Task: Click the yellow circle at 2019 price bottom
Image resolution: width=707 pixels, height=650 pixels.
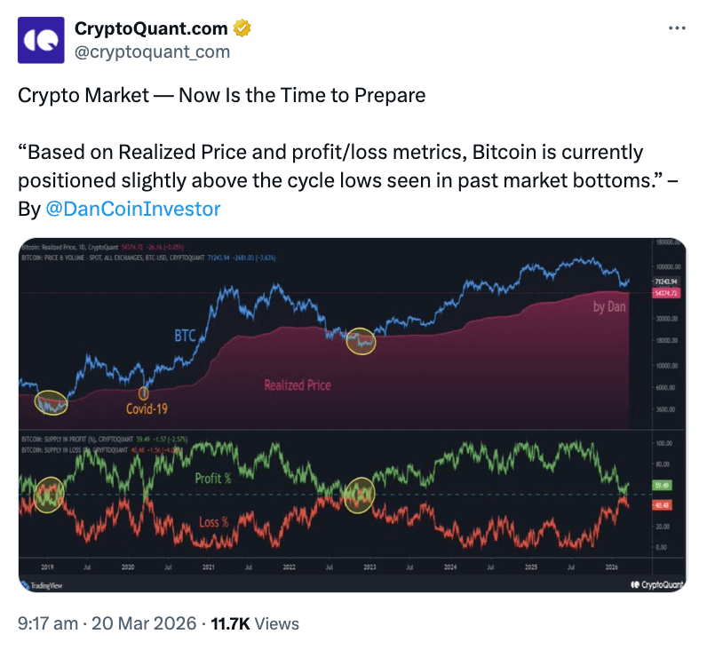Action: coord(52,403)
